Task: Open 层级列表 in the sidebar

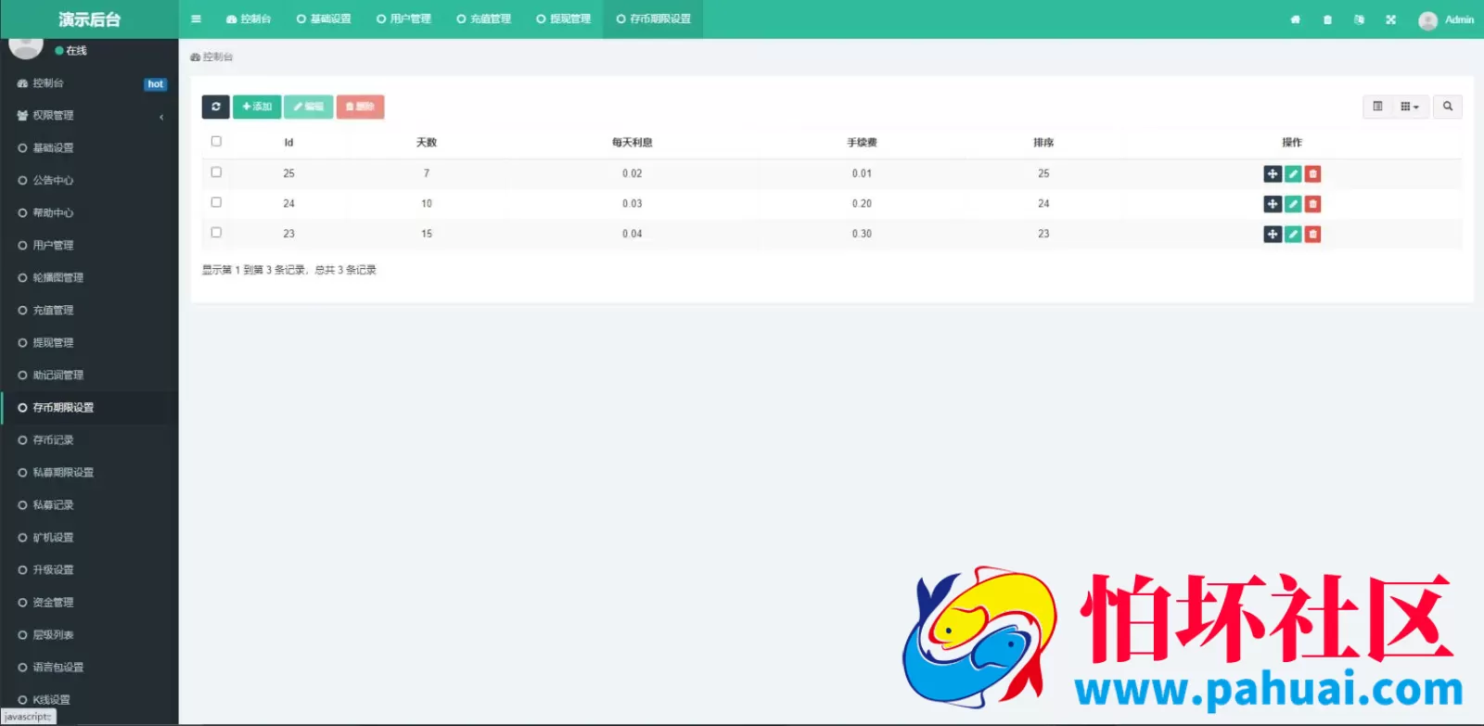Action: 89,635
